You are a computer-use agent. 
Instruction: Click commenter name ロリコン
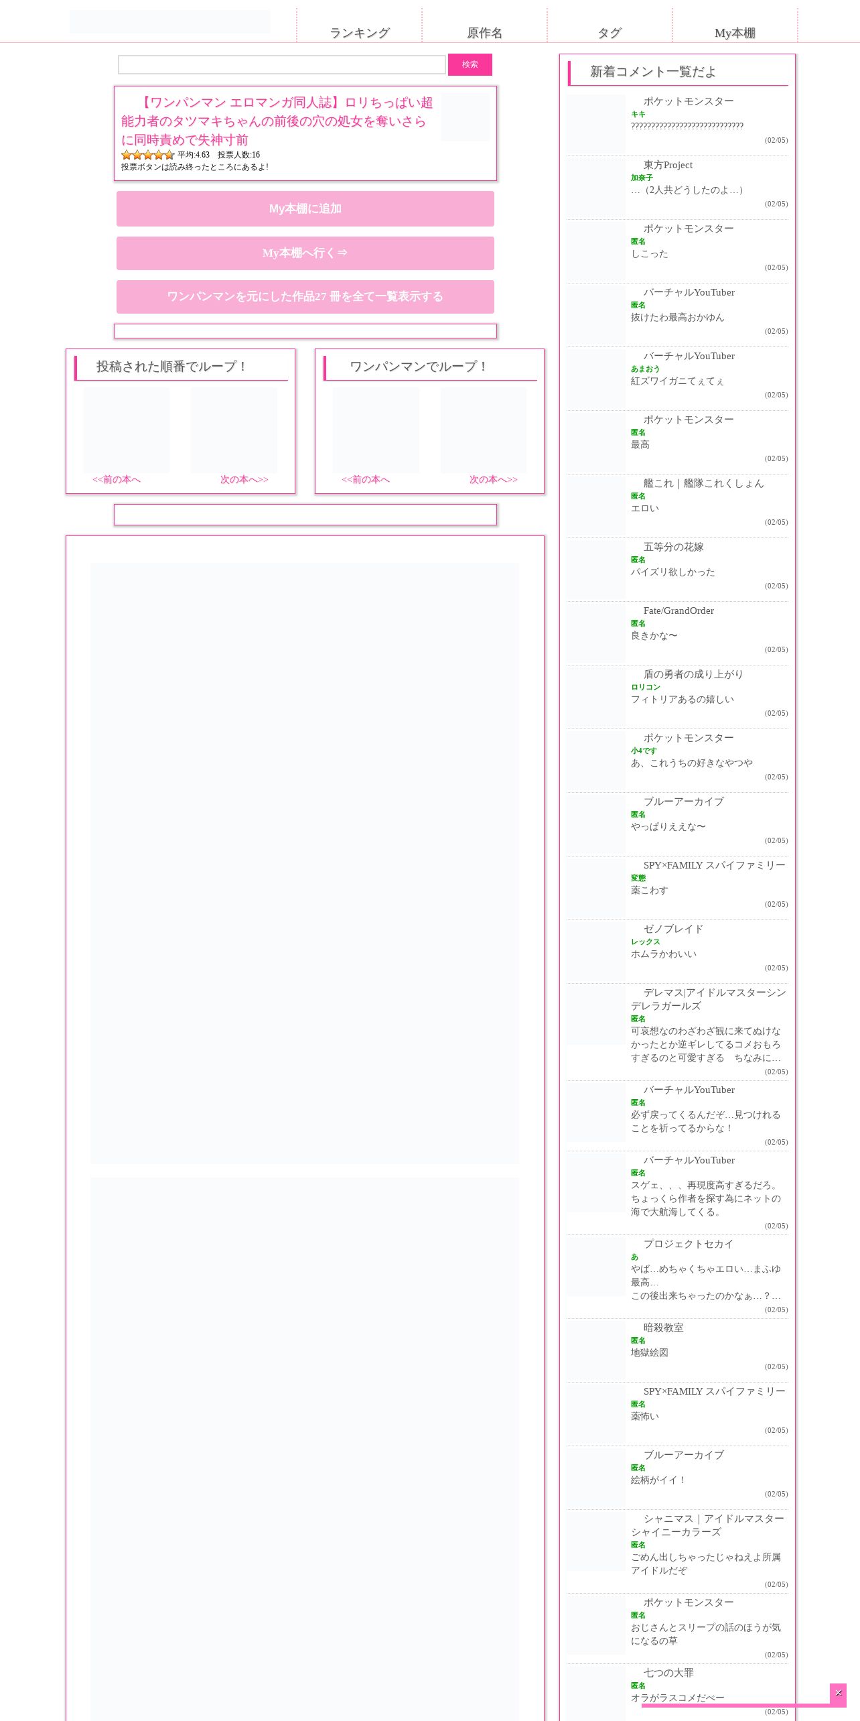pyautogui.click(x=646, y=687)
